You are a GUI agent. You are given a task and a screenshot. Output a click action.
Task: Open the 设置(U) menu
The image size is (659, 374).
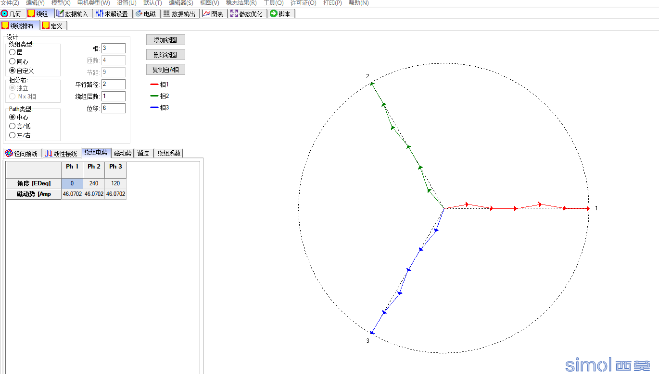point(127,3)
